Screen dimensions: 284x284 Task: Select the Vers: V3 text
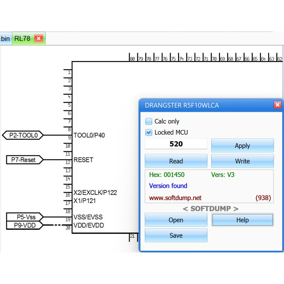pyautogui.click(x=223, y=175)
